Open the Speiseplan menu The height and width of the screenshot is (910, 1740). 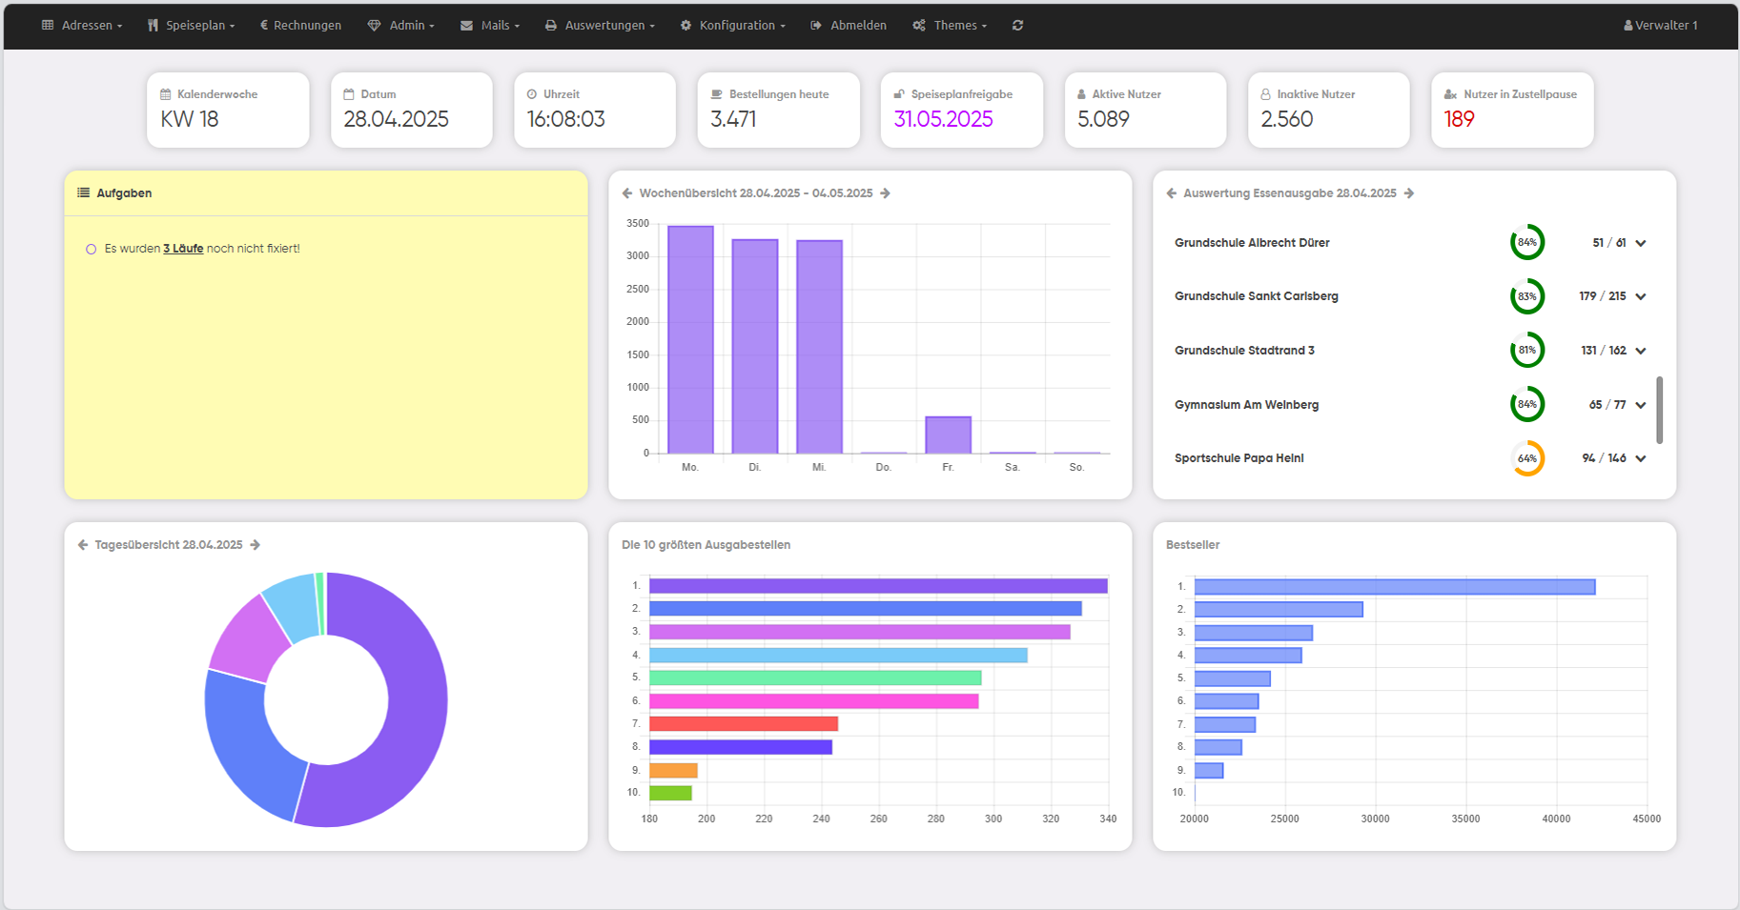tap(192, 26)
